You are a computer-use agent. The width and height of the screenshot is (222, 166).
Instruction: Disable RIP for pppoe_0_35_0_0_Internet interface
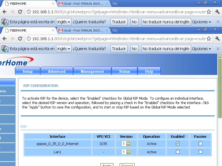click(x=178, y=144)
